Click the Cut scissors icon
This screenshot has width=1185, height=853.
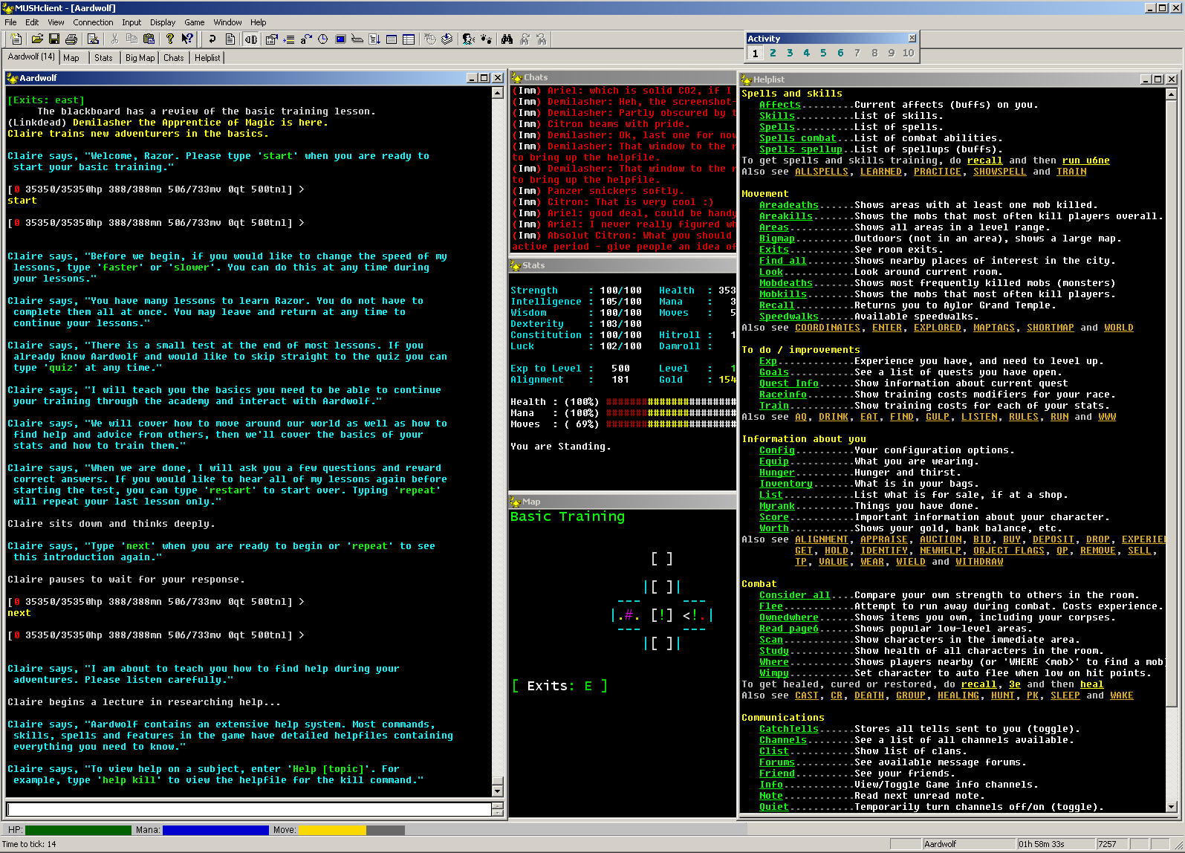click(114, 39)
